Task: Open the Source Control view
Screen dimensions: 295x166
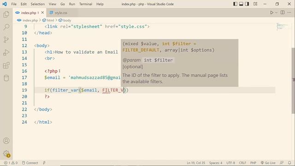Action: [6, 40]
